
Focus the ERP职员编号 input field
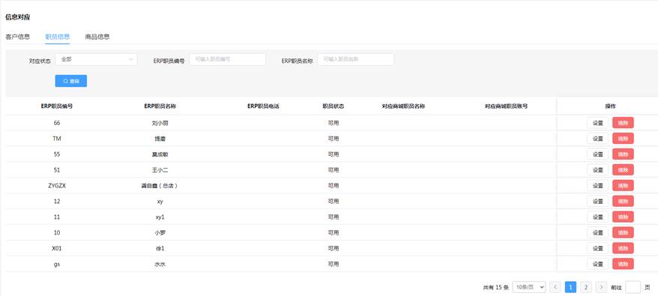pyautogui.click(x=227, y=60)
